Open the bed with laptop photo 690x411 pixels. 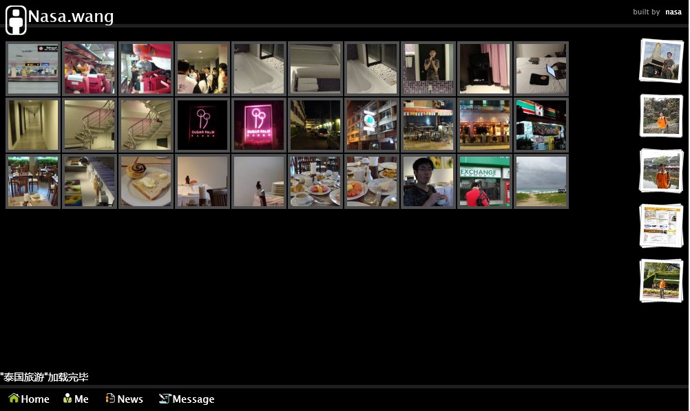(x=541, y=69)
